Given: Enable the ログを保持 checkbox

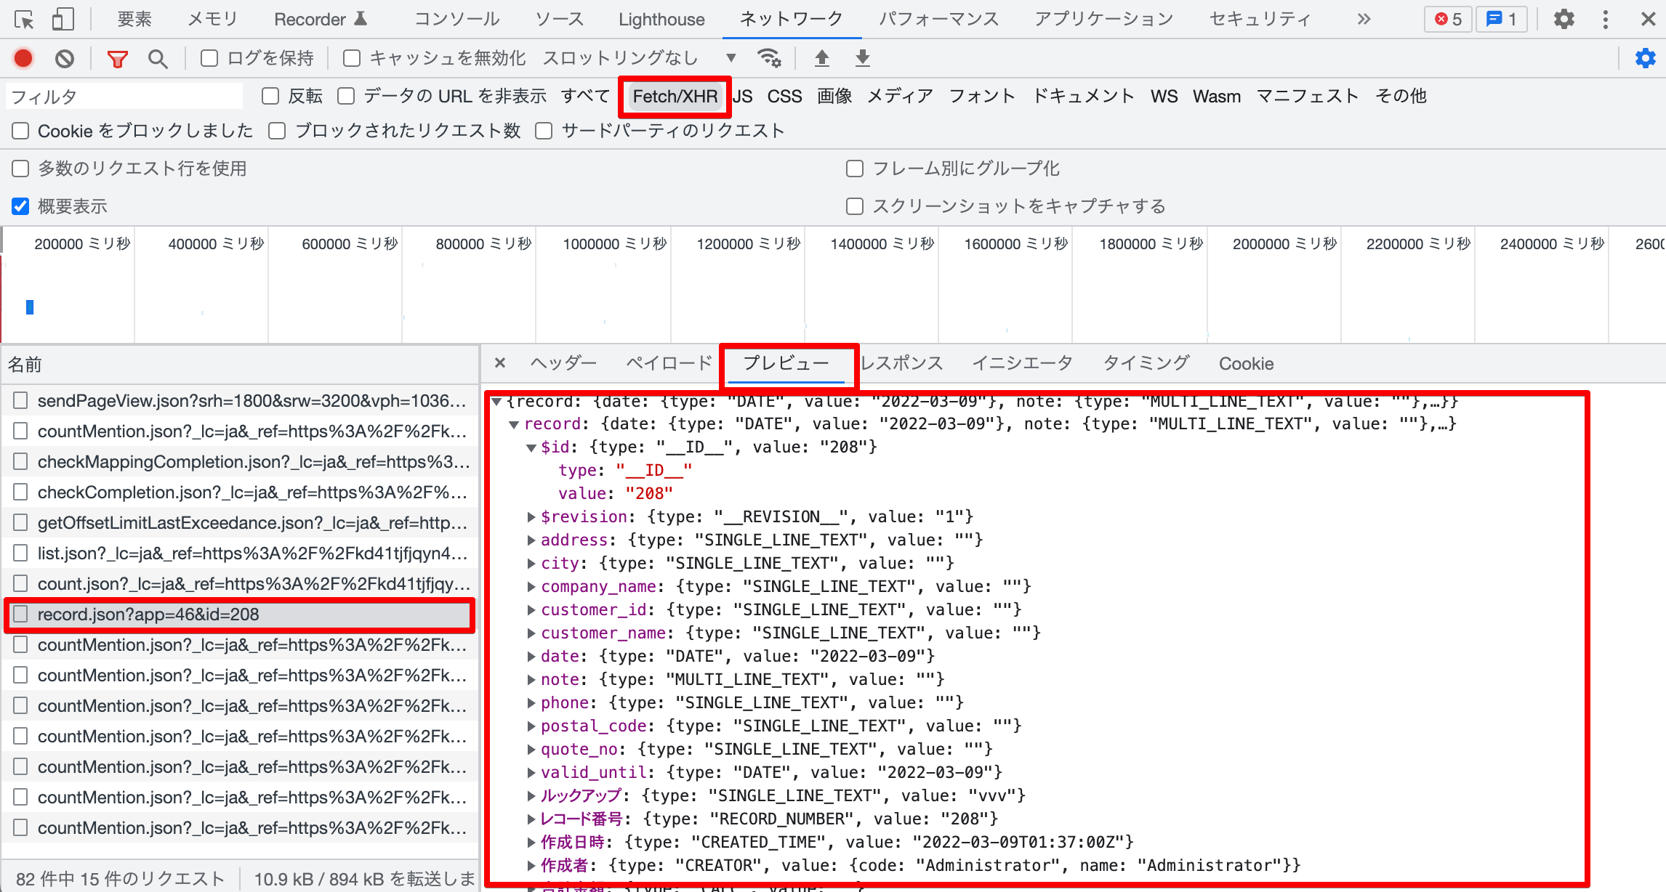Looking at the screenshot, I should click(209, 58).
